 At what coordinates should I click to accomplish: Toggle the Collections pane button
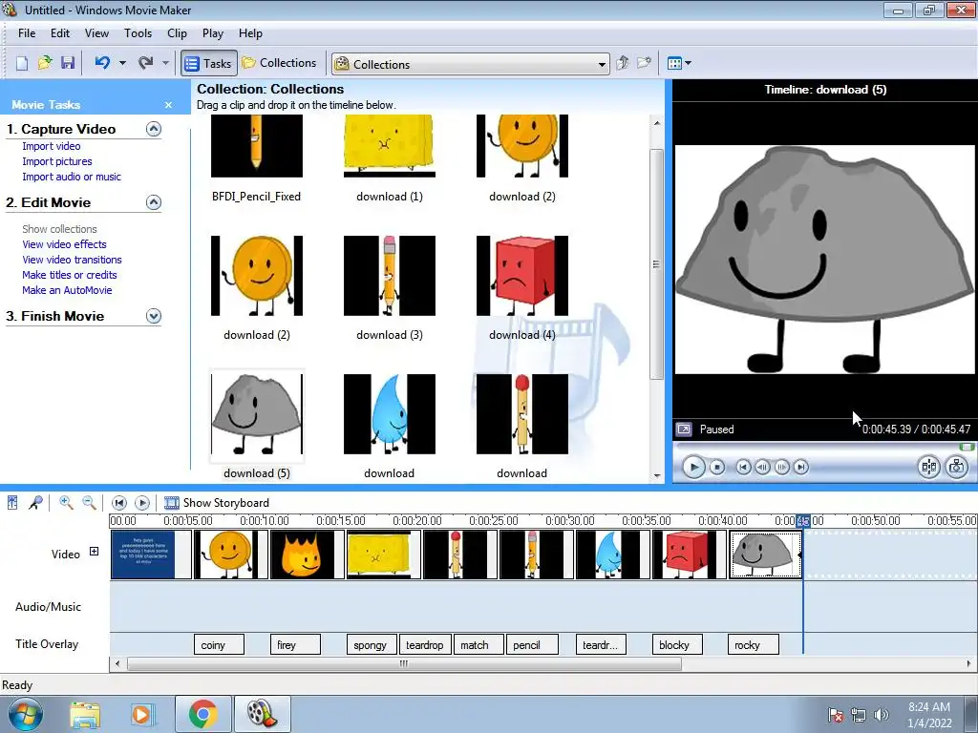pyautogui.click(x=280, y=63)
